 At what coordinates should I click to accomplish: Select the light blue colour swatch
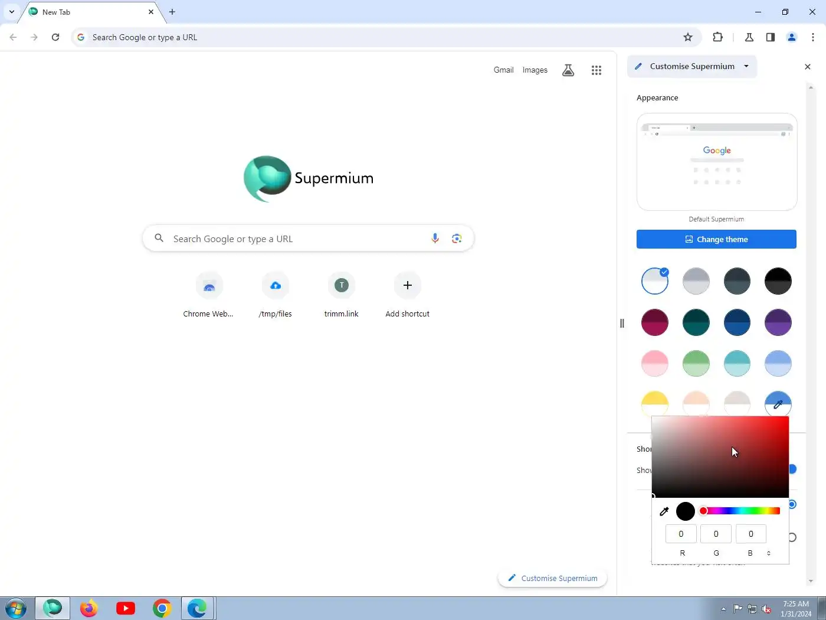pyautogui.click(x=778, y=363)
